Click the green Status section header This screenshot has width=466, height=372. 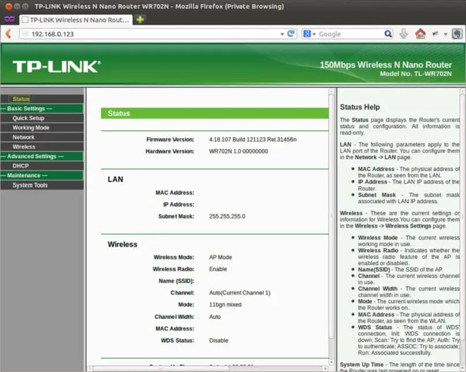point(214,113)
